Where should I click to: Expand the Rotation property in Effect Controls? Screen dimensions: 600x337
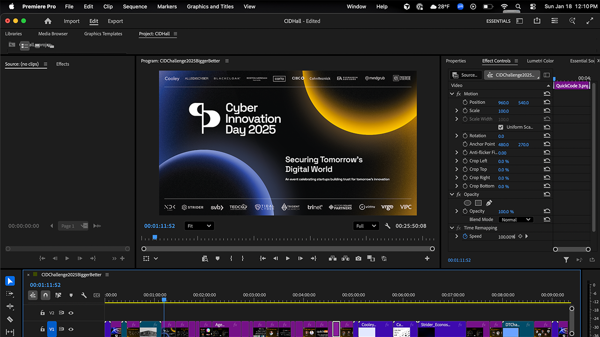tap(457, 135)
